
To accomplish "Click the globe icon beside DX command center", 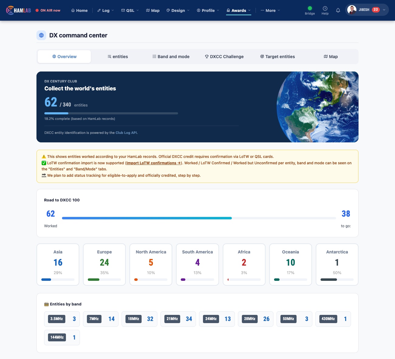I will [x=41, y=35].
